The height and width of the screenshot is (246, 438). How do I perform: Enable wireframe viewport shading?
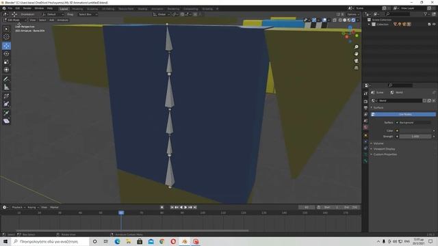[x=340, y=20]
